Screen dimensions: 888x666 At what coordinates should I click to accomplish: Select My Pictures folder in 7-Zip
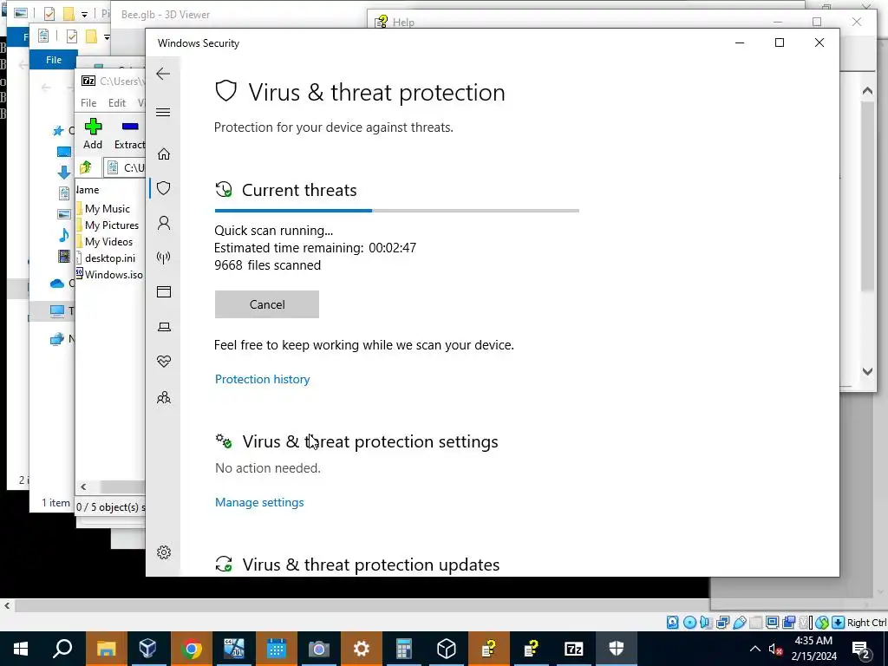coord(110,225)
